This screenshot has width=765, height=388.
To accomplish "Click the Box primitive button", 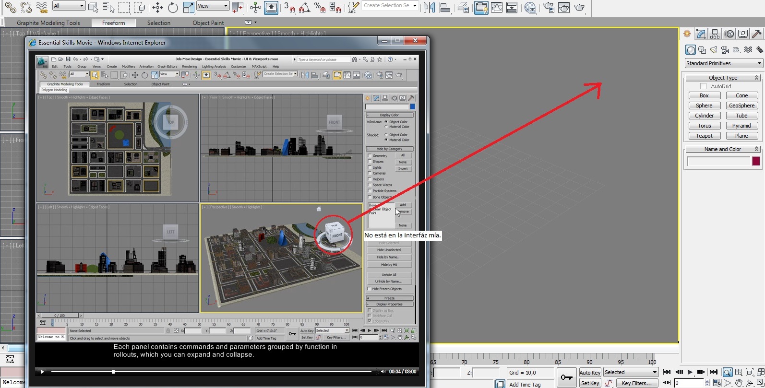I will 704,95.
